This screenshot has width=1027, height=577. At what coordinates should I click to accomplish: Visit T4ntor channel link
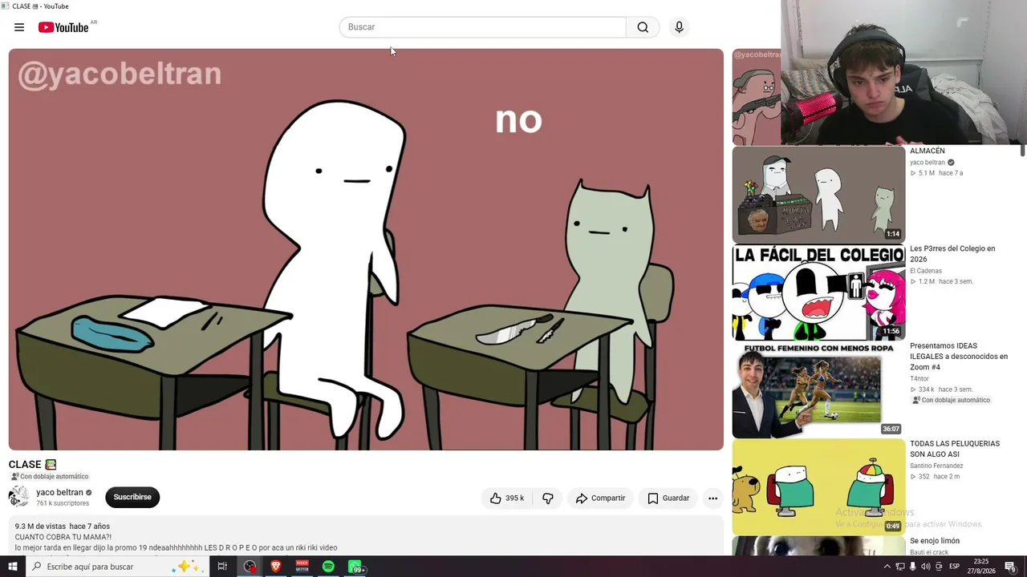[x=919, y=378]
